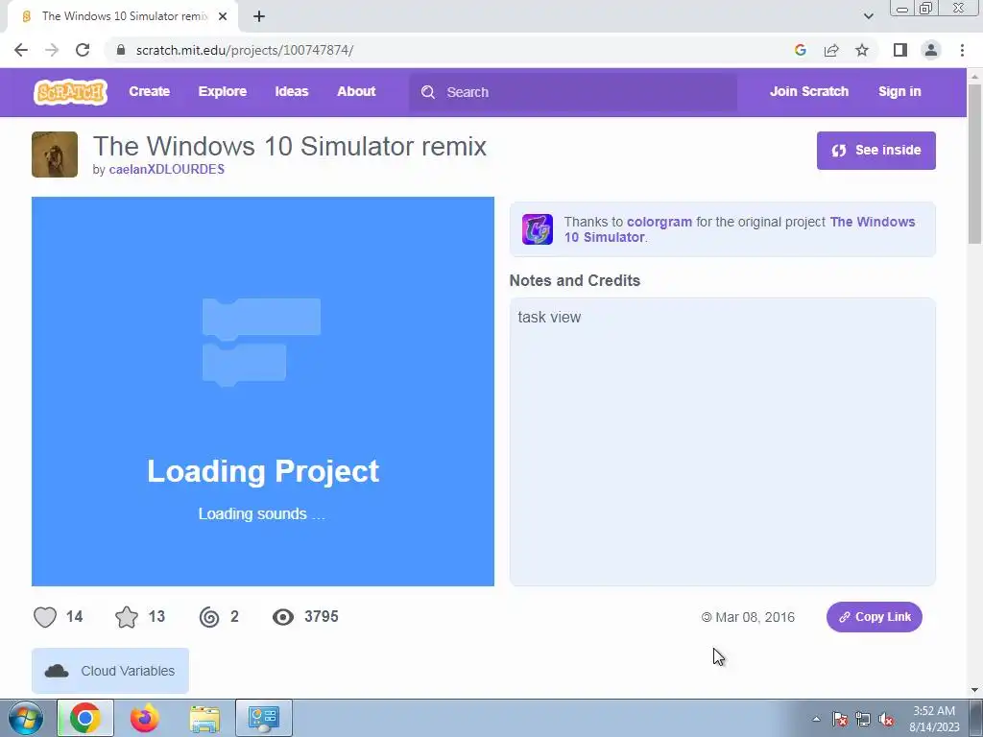Open Chrome three-dot menu
983x737 pixels.
pyautogui.click(x=962, y=50)
